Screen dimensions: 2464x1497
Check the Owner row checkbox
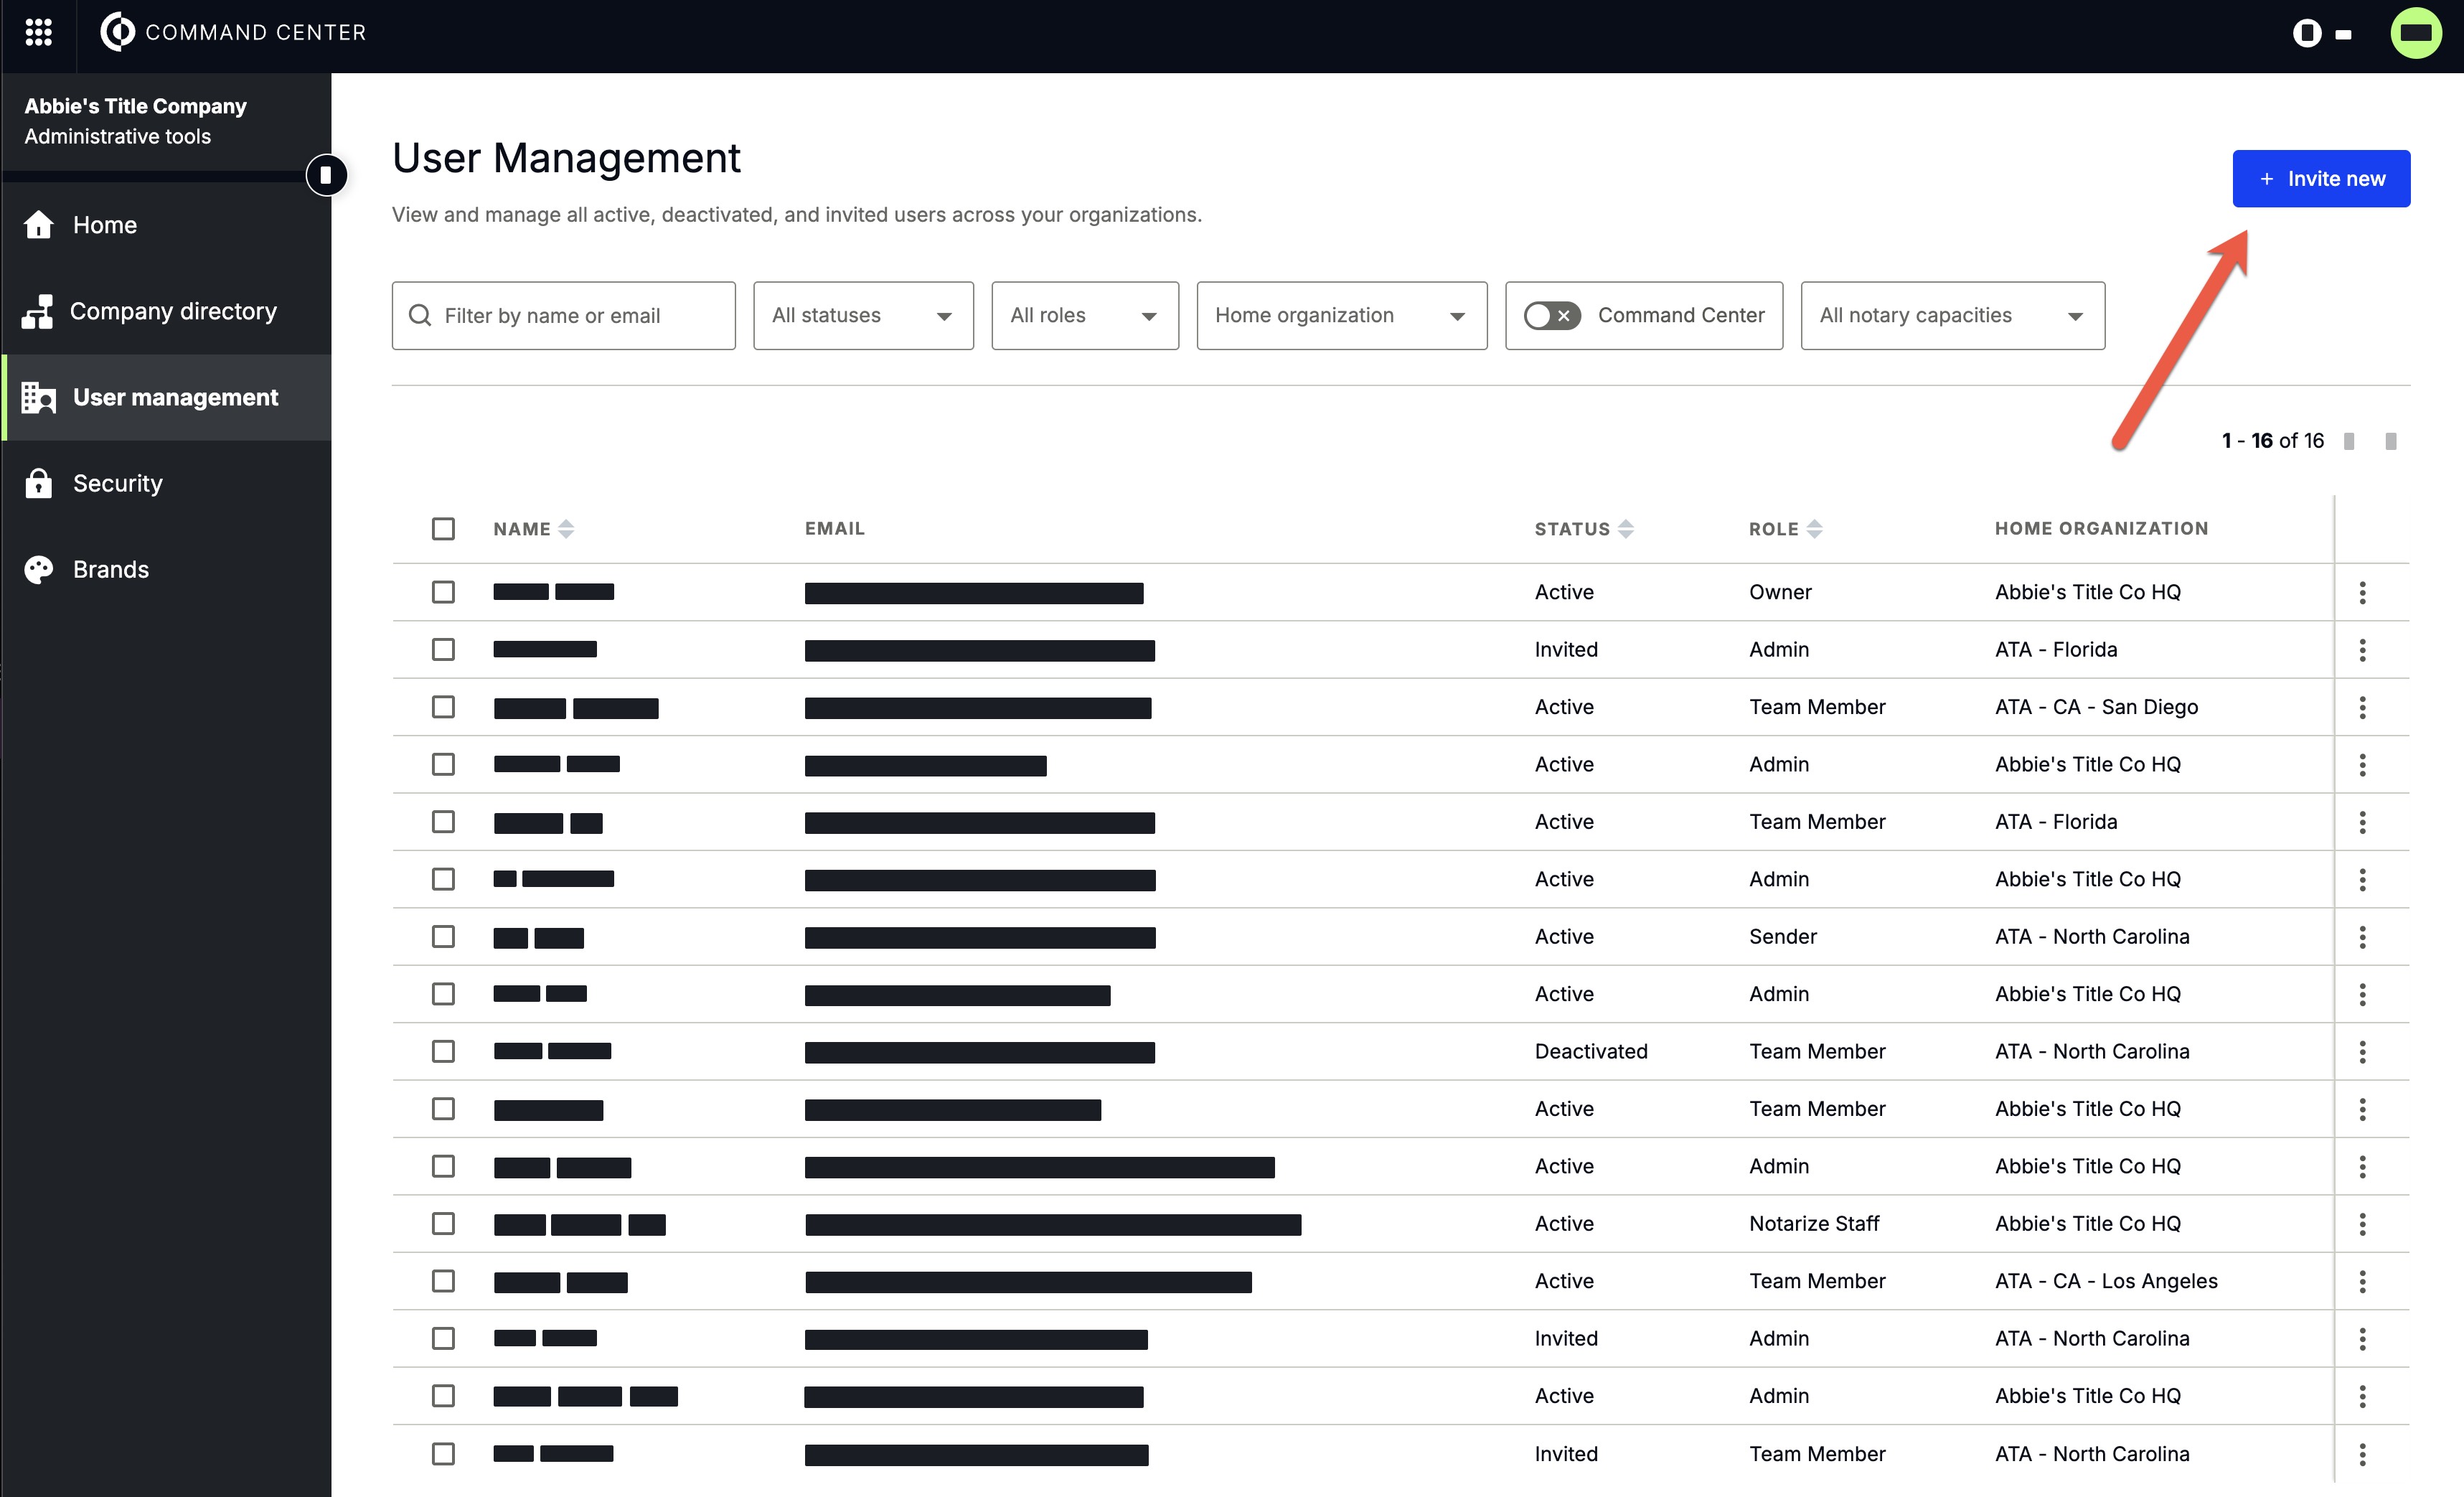tap(443, 592)
